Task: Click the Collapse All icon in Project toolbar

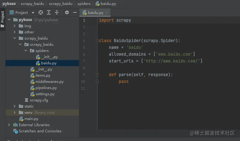Action: tap(57, 12)
